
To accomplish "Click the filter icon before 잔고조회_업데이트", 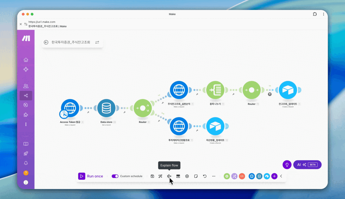I will (x=270, y=94).
